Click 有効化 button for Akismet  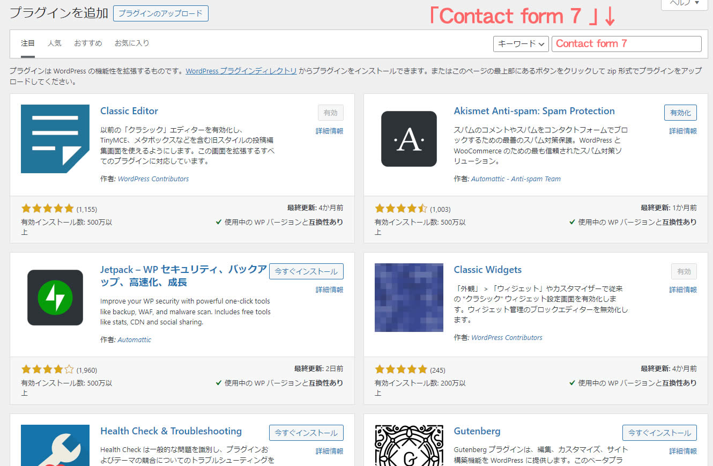tap(680, 113)
